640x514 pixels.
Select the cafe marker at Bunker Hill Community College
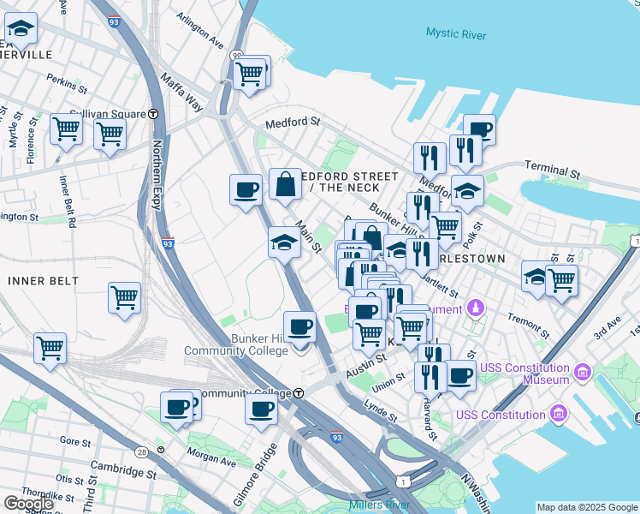(x=299, y=327)
